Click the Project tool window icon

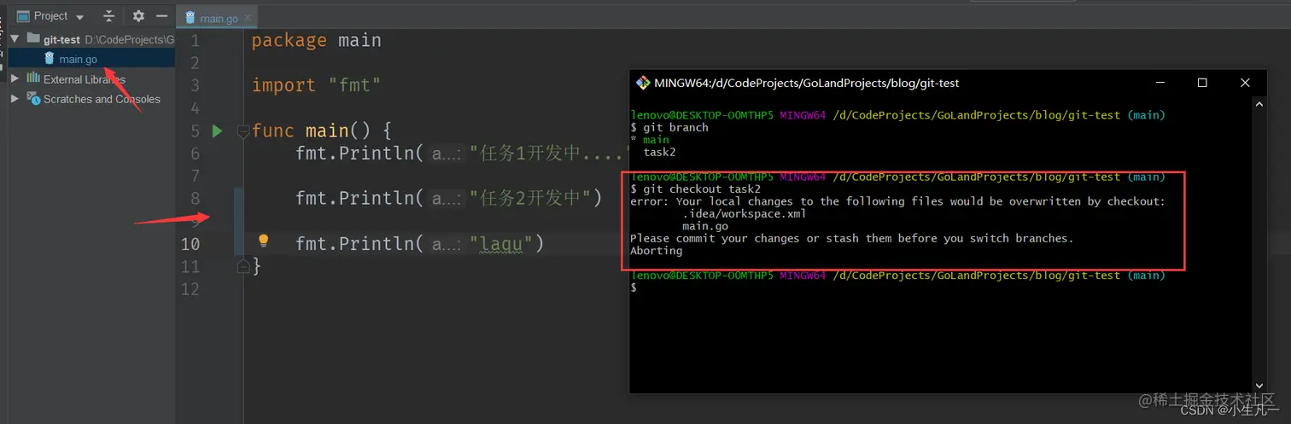[x=23, y=16]
